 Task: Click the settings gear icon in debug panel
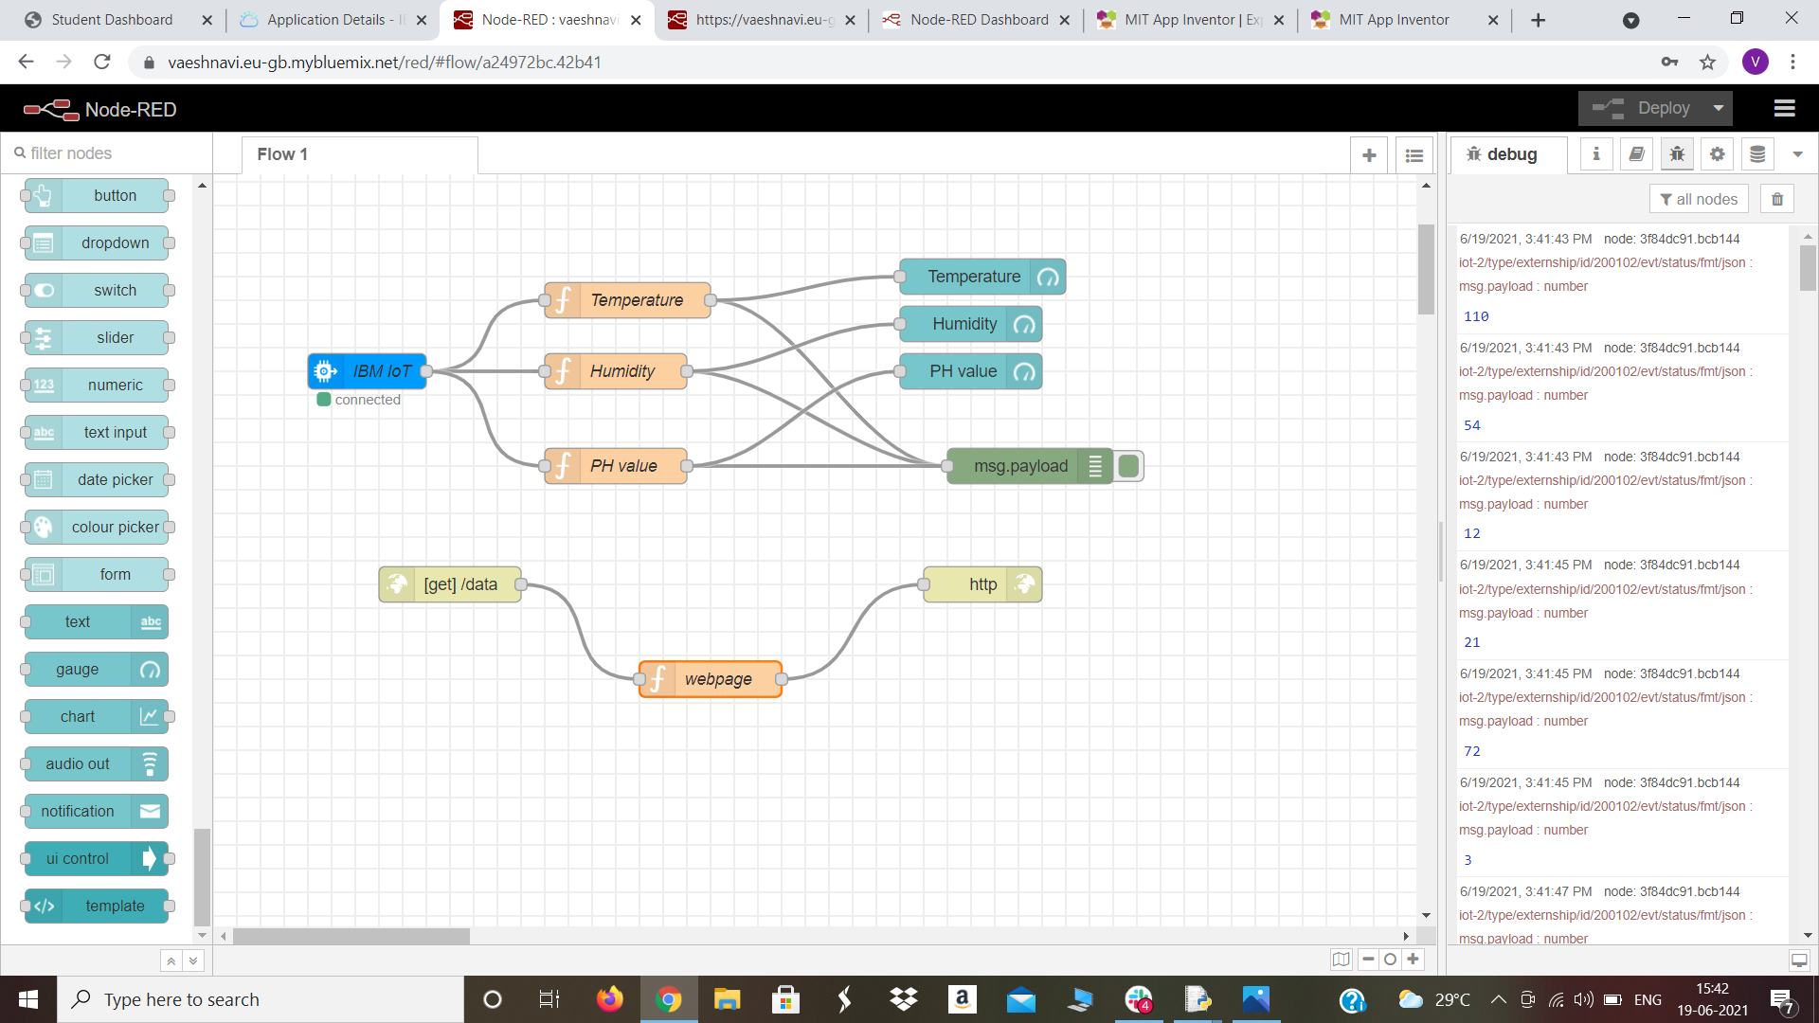pyautogui.click(x=1717, y=153)
